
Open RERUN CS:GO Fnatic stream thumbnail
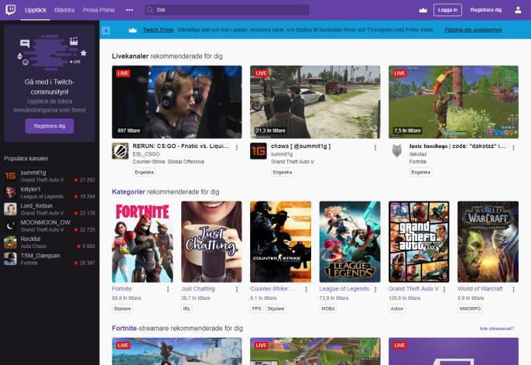coord(176,102)
